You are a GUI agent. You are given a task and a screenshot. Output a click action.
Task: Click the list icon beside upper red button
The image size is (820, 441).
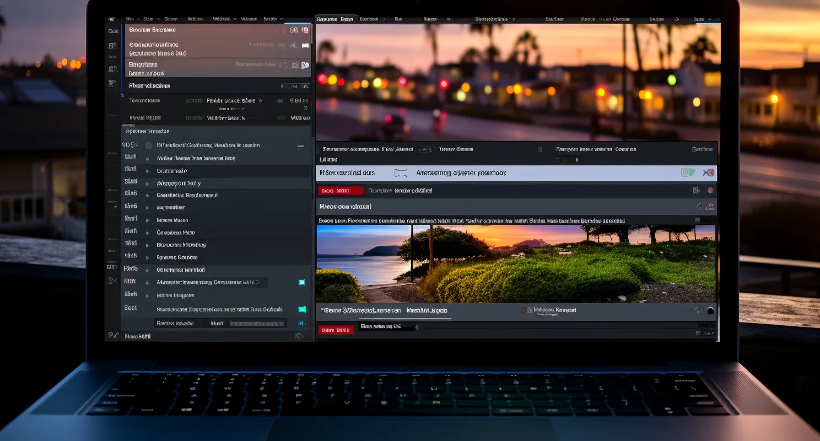click(696, 191)
